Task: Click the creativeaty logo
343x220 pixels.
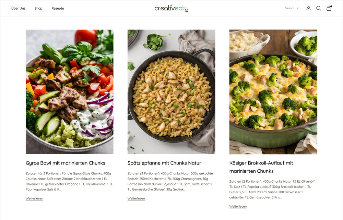Action: click(171, 8)
